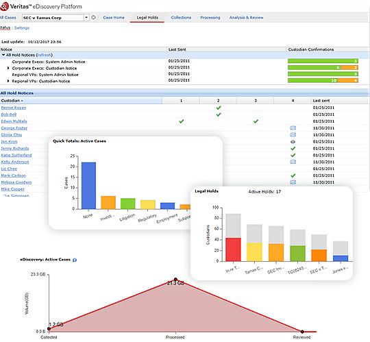
Task: Click the yellow Tamas C... bar in Legal Holds
Action: [x=254, y=252]
